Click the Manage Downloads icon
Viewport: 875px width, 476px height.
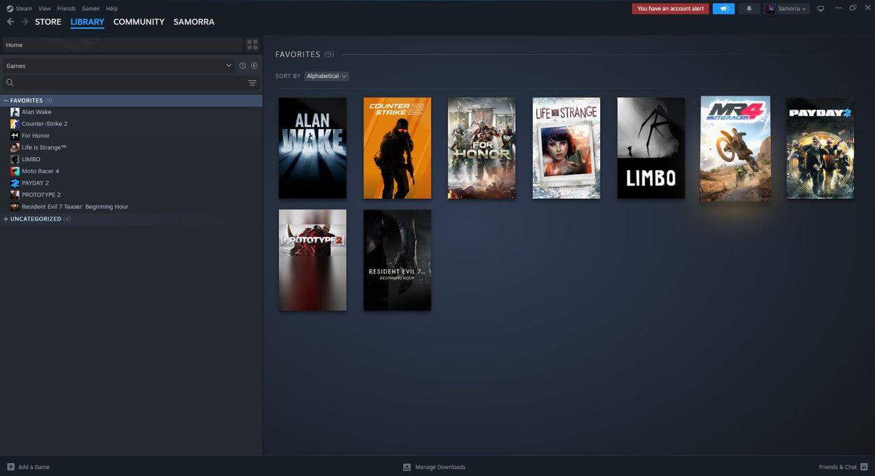point(407,467)
